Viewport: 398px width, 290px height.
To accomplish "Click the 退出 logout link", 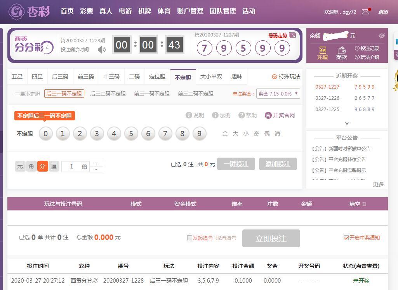I will (x=383, y=12).
